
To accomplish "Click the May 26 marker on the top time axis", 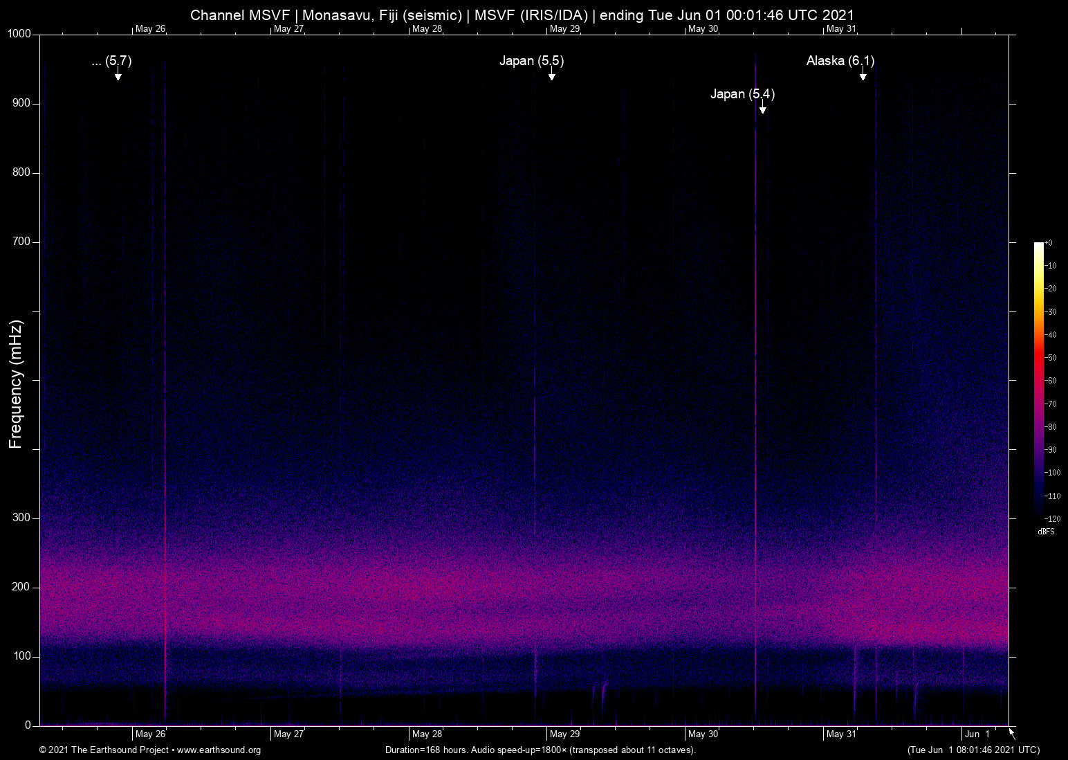I will click(150, 29).
